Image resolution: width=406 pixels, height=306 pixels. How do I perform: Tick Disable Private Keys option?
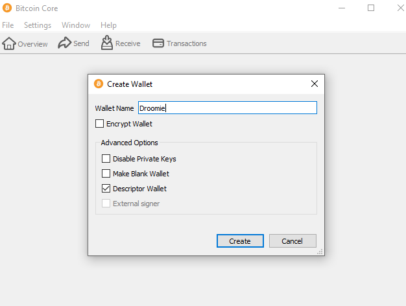pyautogui.click(x=106, y=158)
